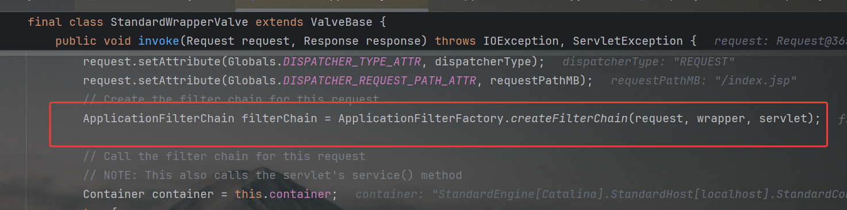This screenshot has height=210, width=847.
Task: Click ApplicationFilterFactory in the highlighted line
Action: point(421,119)
